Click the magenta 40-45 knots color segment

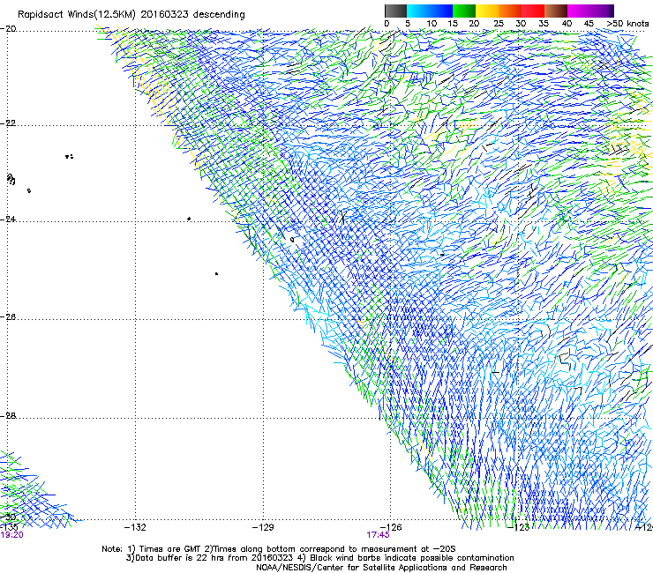[x=579, y=11]
